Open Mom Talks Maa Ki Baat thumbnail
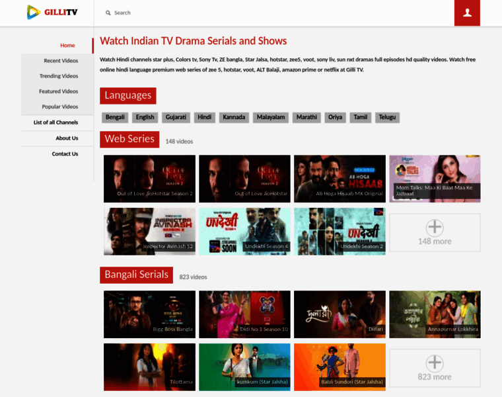The image size is (502, 397). [x=435, y=179]
